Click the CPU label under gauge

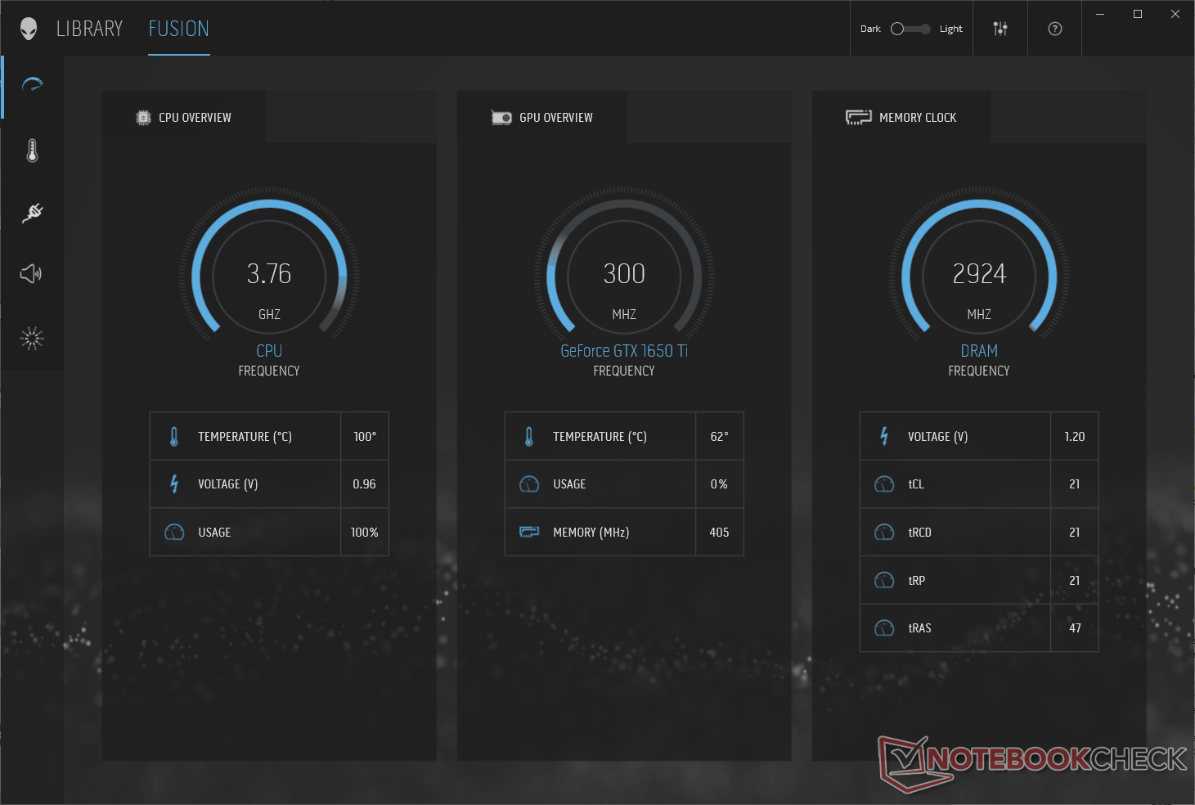coord(269,351)
